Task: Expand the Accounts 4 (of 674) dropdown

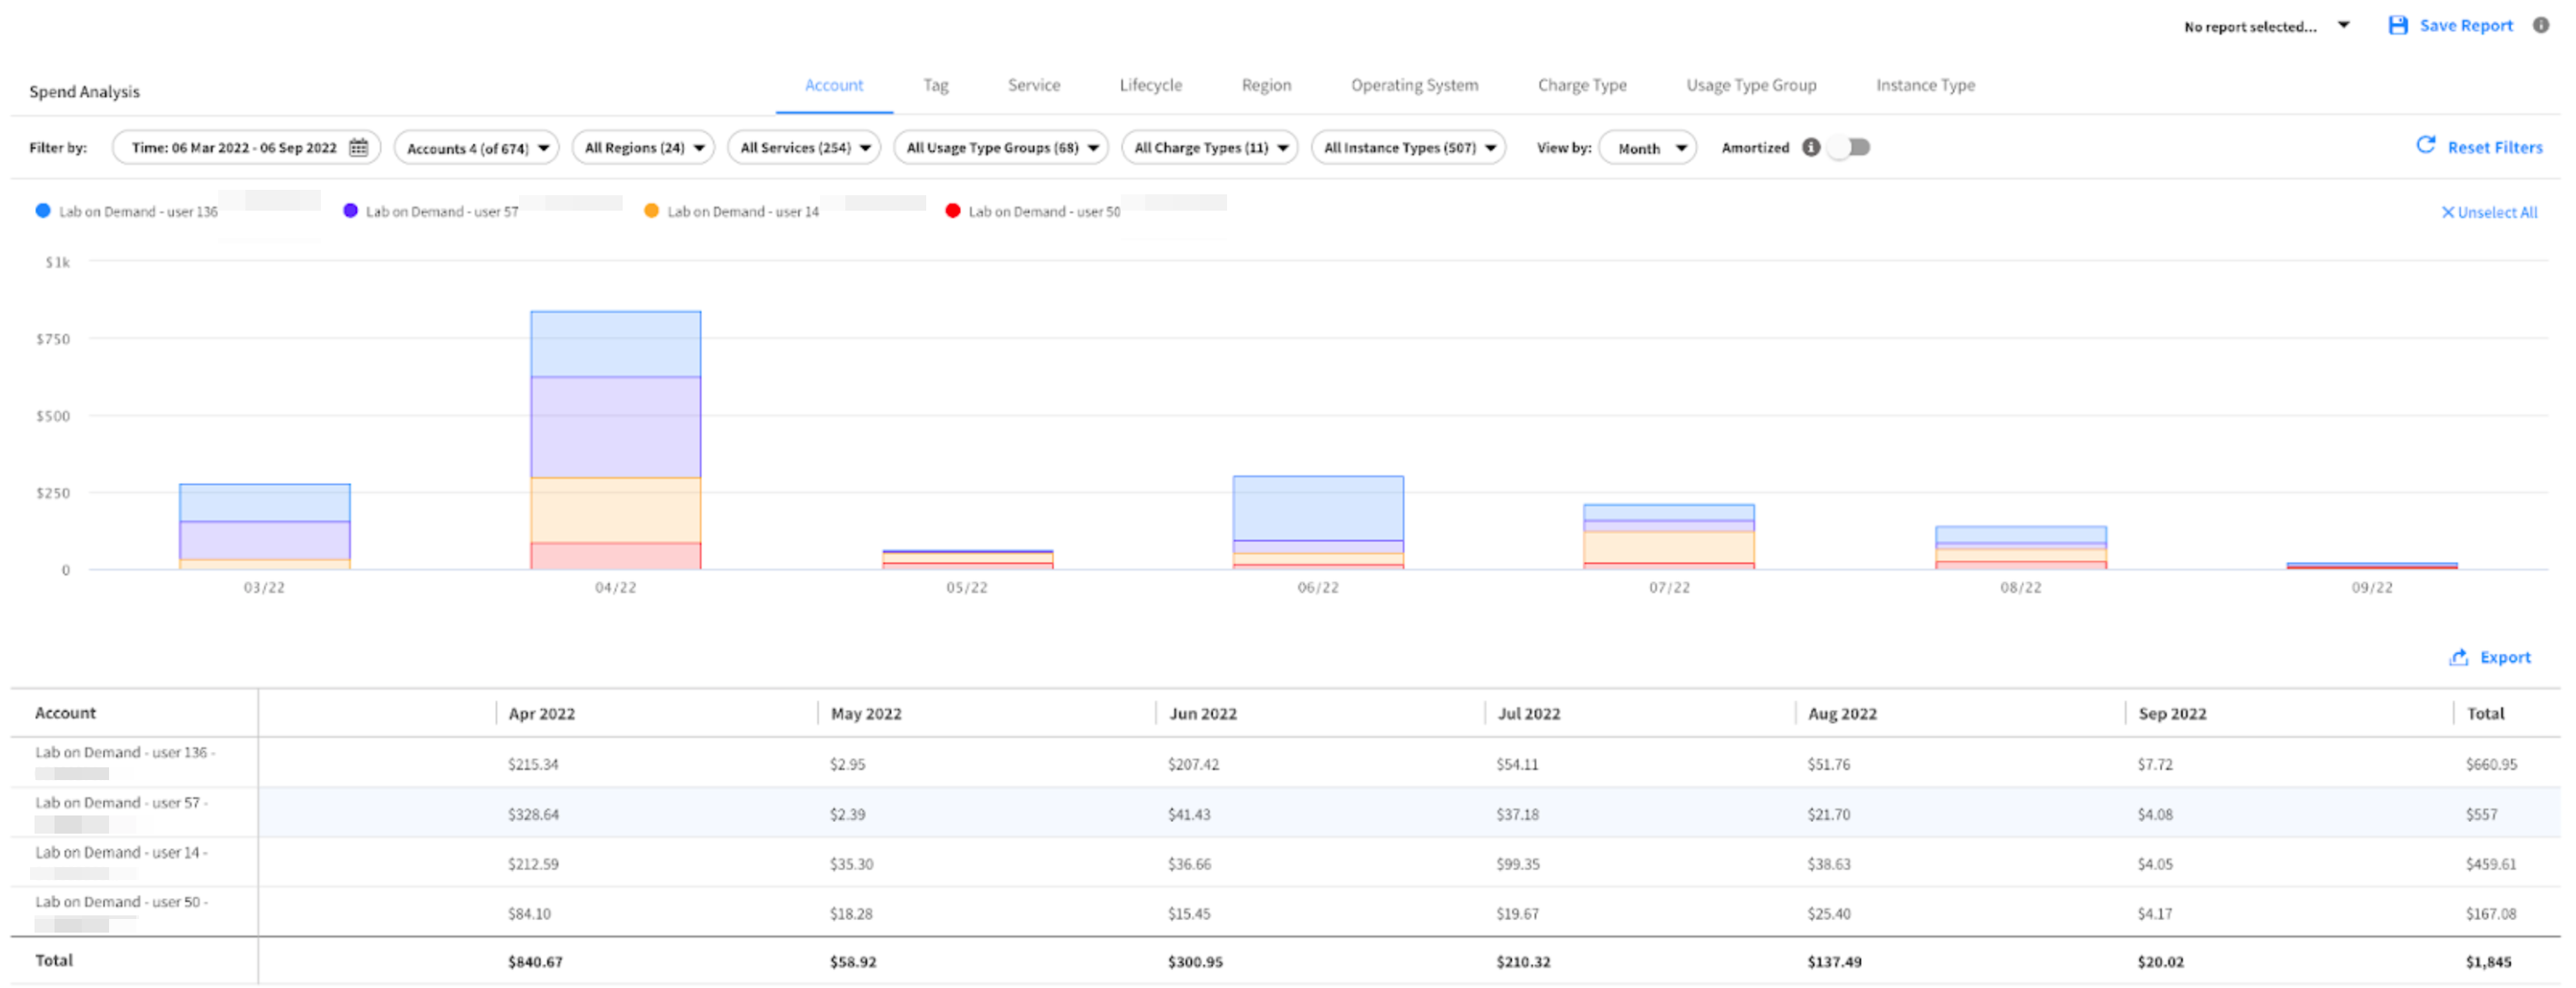Action: [x=477, y=148]
